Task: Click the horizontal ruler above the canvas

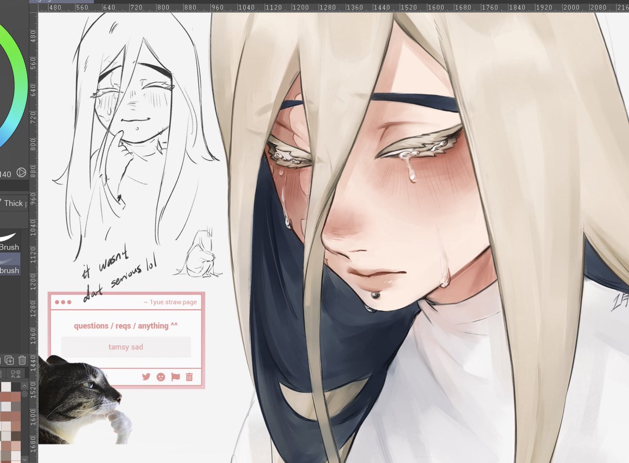Action: click(x=333, y=7)
